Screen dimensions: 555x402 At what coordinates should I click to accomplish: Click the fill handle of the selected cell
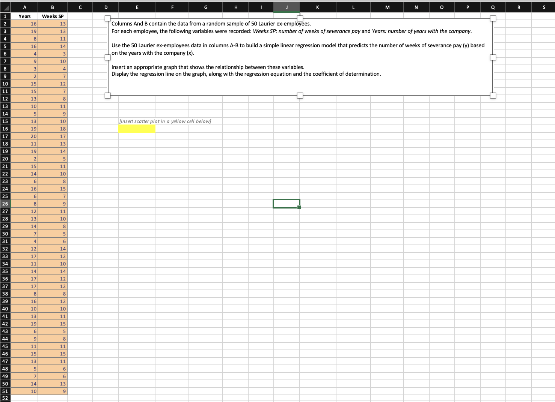coord(299,207)
